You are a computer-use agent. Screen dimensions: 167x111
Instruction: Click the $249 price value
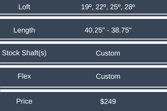coord(108,101)
